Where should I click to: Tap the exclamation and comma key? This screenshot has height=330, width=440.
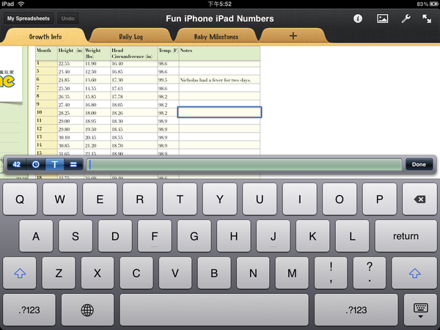click(331, 273)
